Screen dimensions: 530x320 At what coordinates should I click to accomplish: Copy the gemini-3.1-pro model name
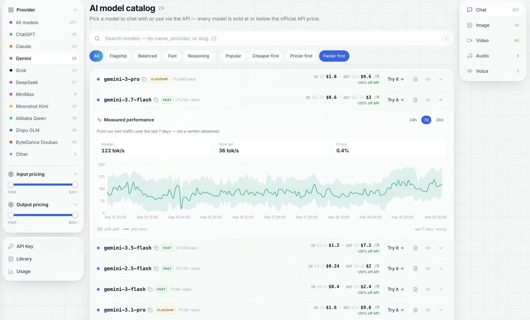(150, 310)
